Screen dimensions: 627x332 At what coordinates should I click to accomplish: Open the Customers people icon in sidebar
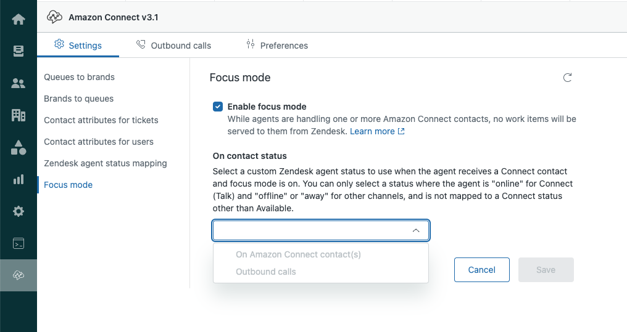19,83
